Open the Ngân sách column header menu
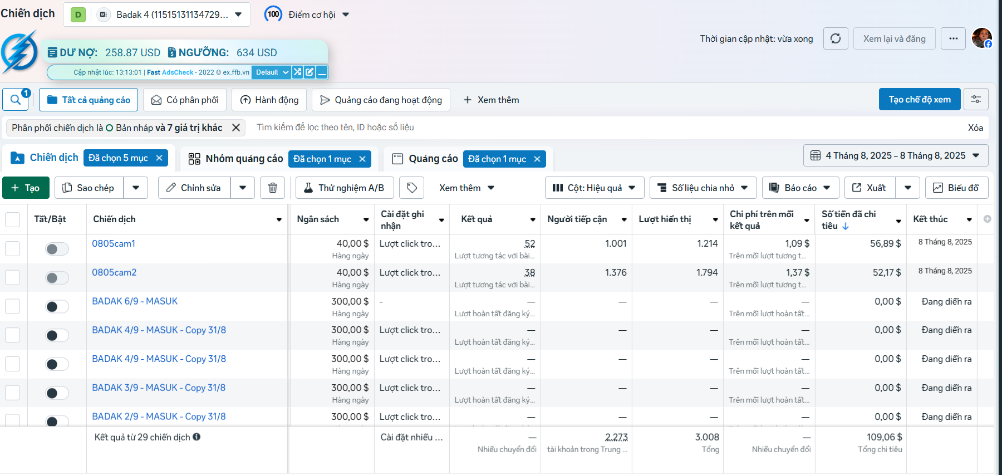 [366, 219]
